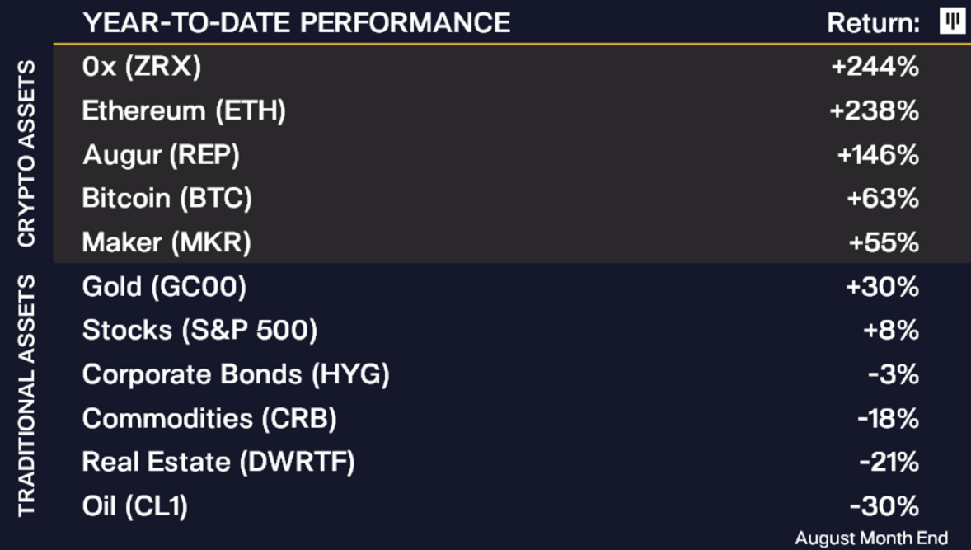Screen dimensions: 971x550
Task: Click the +238% Ethereum return value
Action: [x=875, y=110]
